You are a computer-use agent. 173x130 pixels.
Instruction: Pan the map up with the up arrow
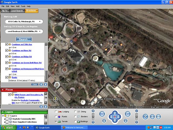click(x=115, y=113)
